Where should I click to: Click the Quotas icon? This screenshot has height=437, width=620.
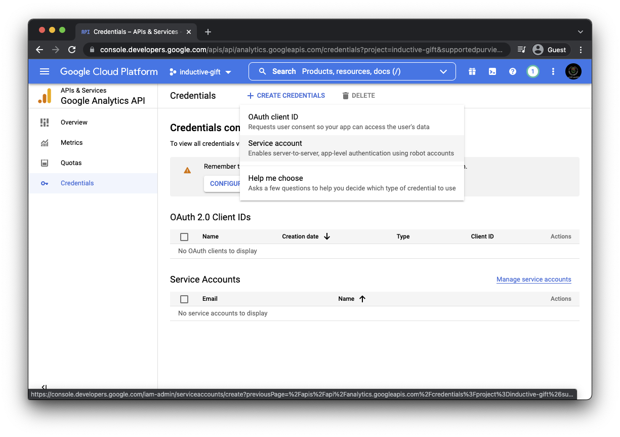(45, 163)
